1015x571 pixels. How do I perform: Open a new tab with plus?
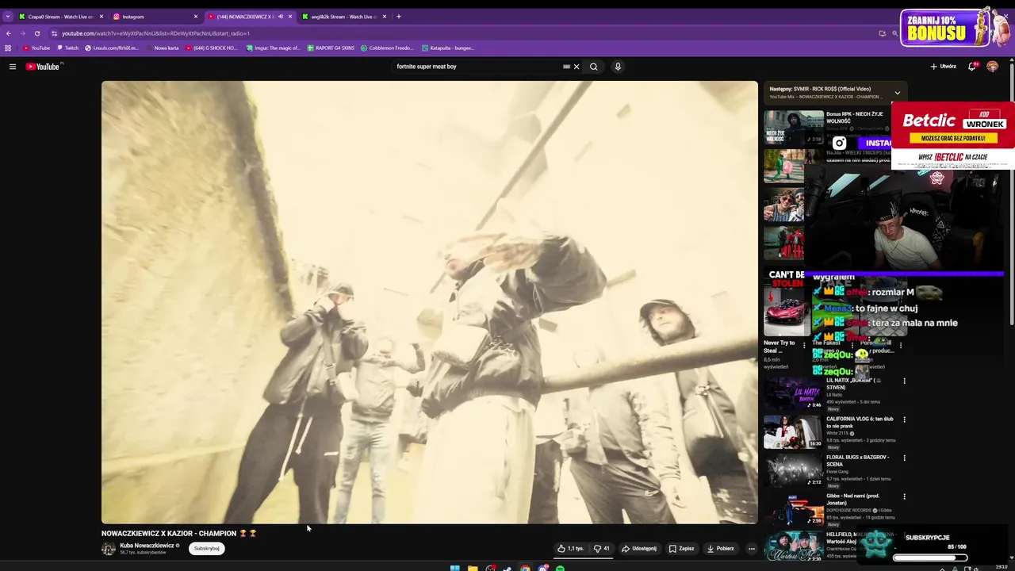[399, 17]
